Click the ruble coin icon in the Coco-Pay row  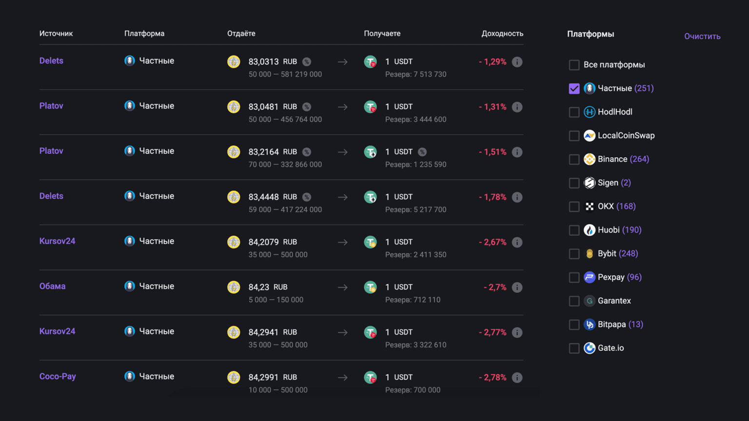click(x=234, y=378)
